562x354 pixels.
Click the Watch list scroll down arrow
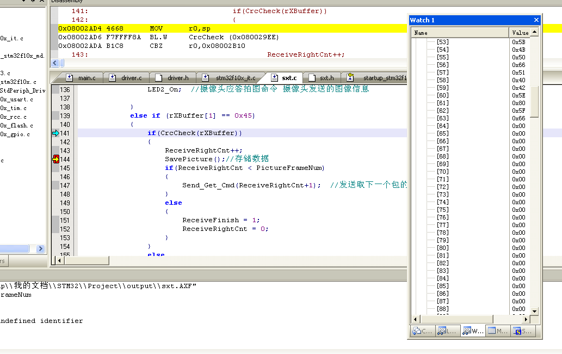[x=534, y=311]
